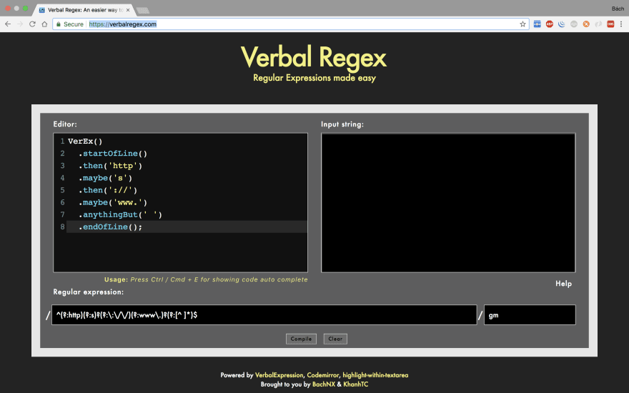
Task: Click the regex flags field containing gm
Action: [x=530, y=315]
